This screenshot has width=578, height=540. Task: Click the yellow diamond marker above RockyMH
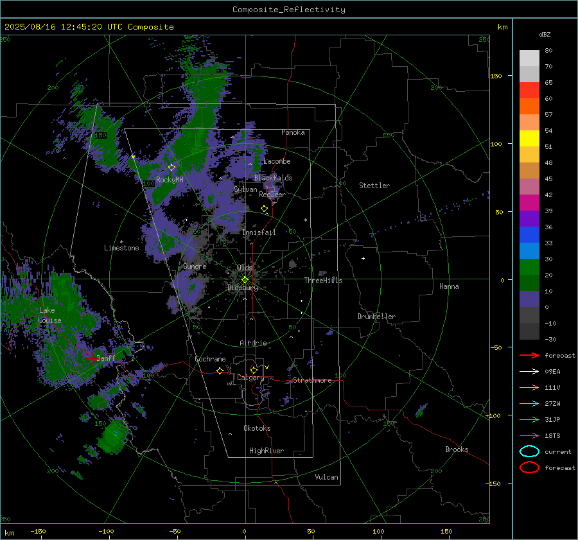[171, 168]
